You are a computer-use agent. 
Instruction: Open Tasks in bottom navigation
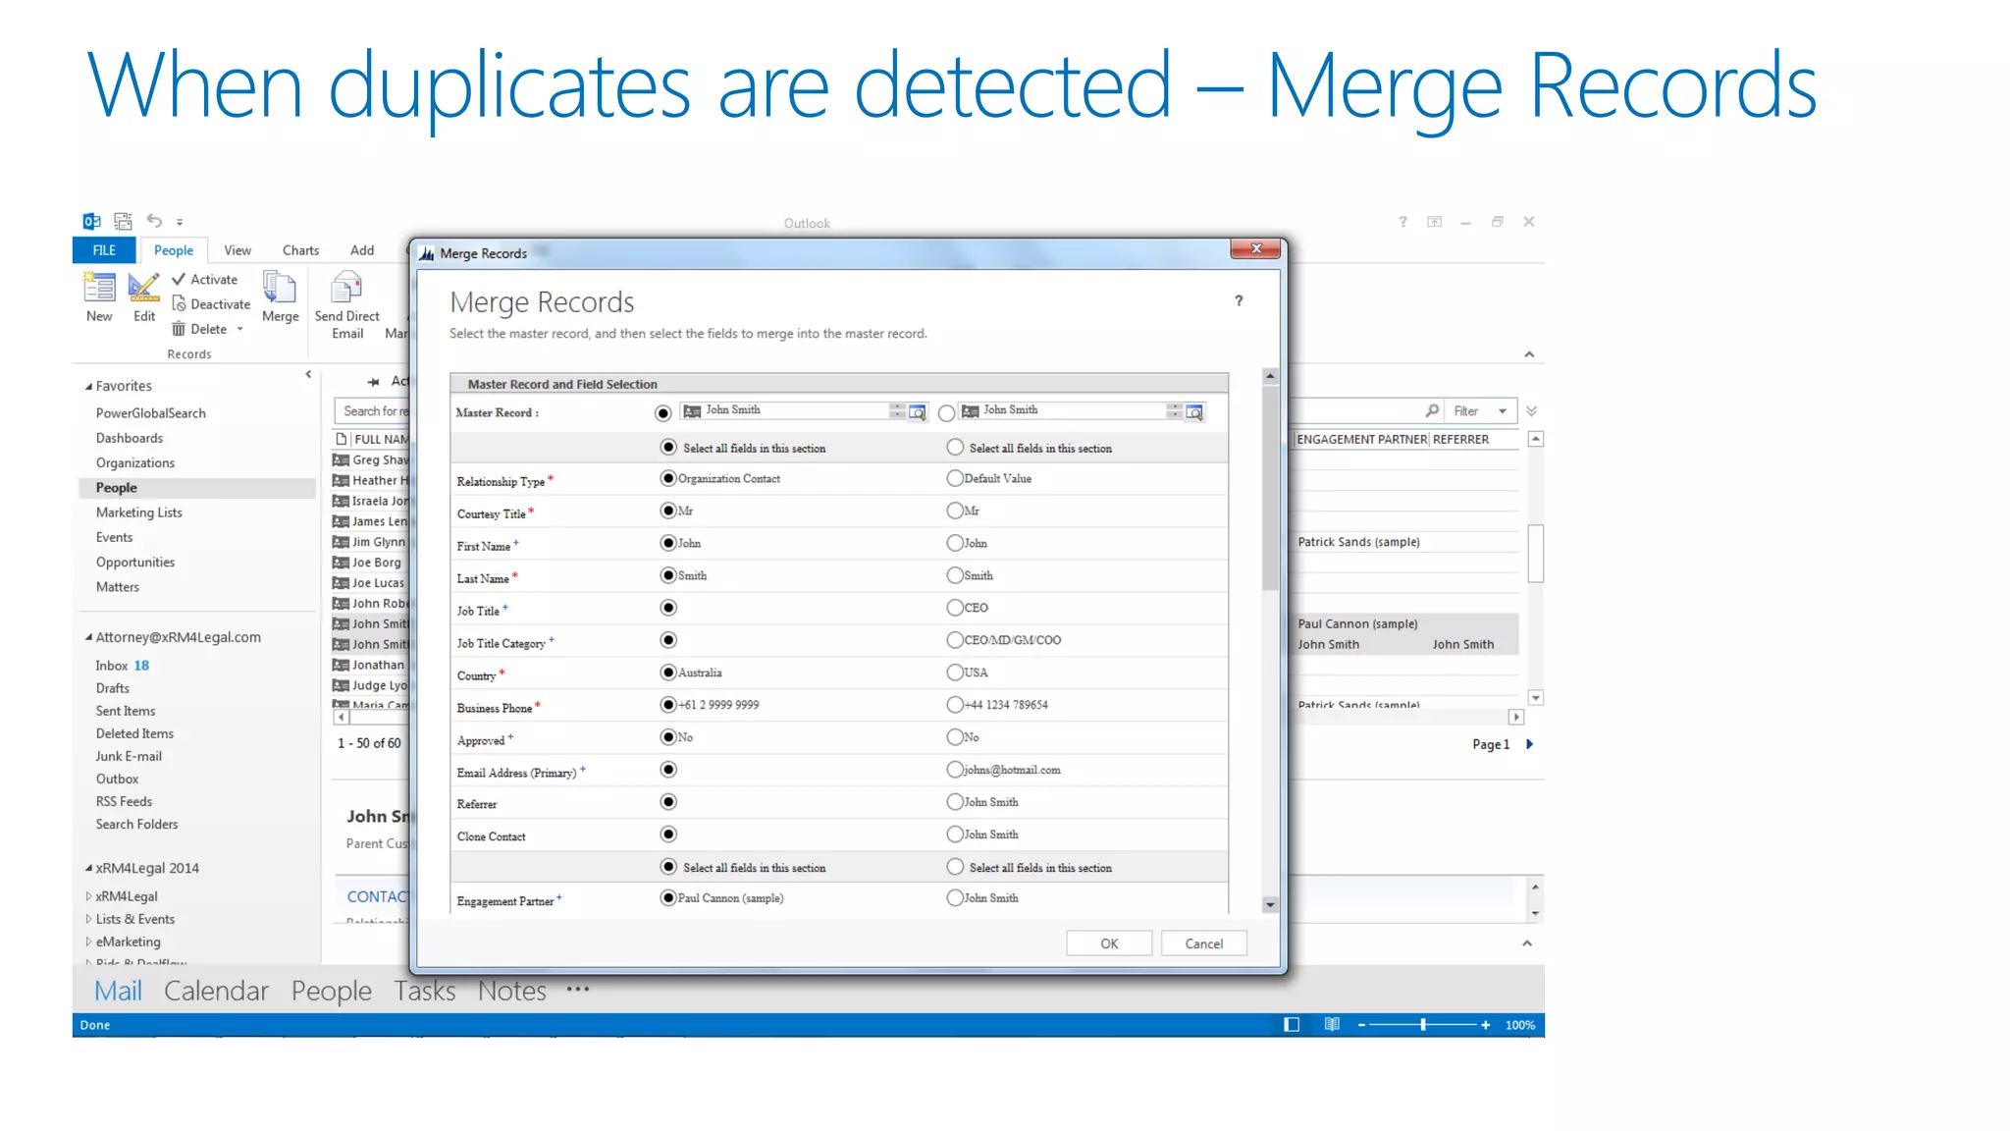[425, 991]
